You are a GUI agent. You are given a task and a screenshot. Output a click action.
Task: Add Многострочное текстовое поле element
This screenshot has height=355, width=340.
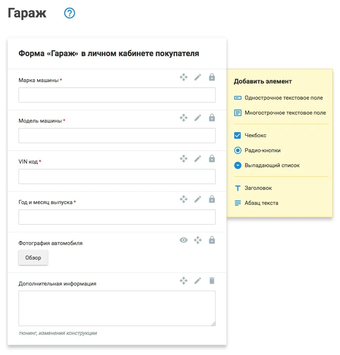click(285, 113)
